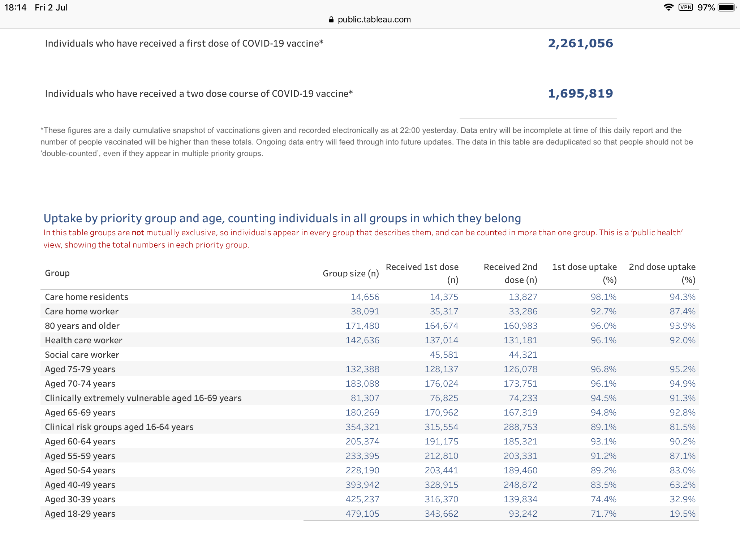Click two dose total 1,695,819

pos(580,94)
